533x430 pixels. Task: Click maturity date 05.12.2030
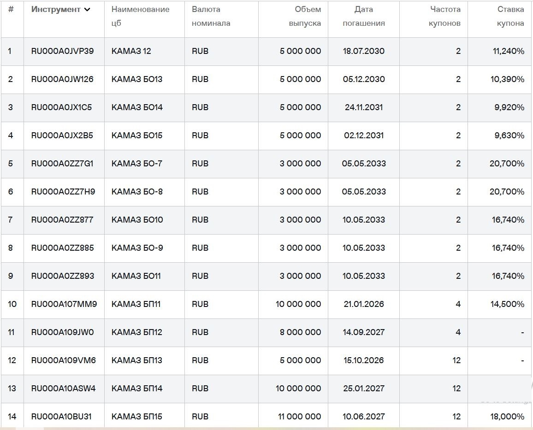[364, 79]
